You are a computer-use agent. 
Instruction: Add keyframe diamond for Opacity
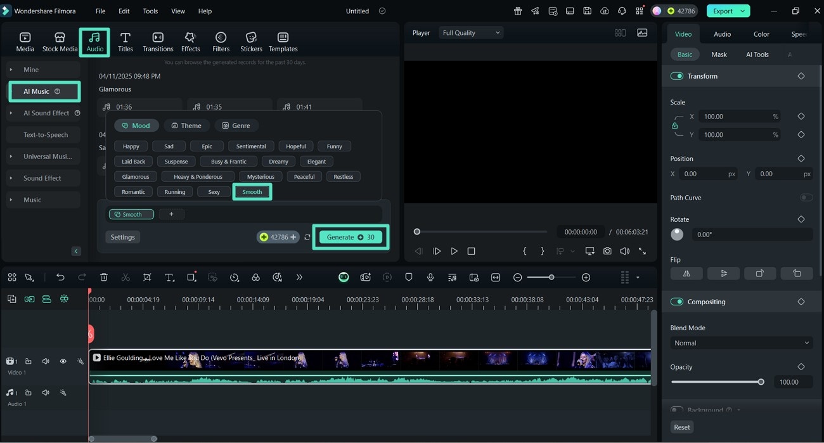coord(801,367)
